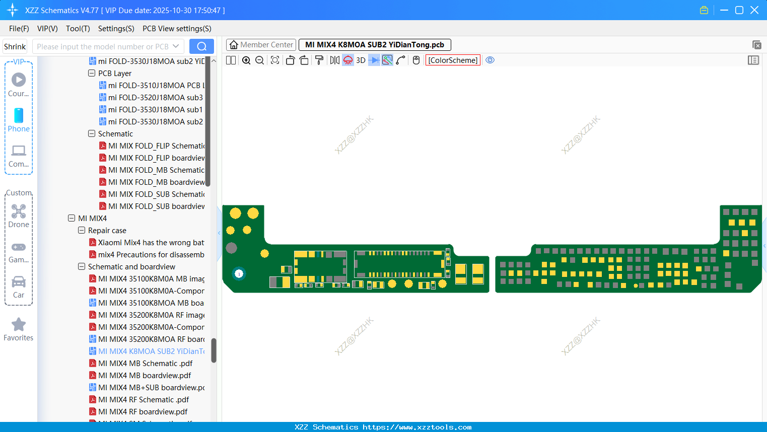Toggle the net routing display icon
This screenshot has height=432, width=767.
pos(387,60)
